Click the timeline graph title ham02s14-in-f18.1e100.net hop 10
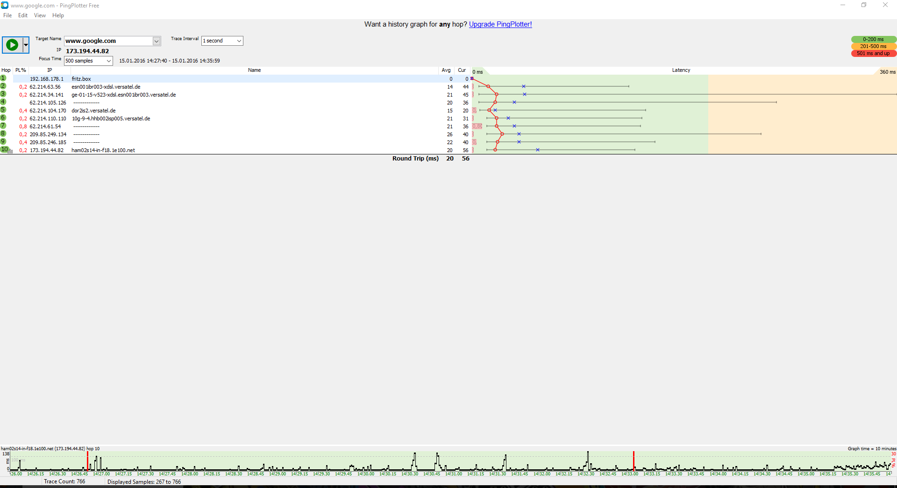This screenshot has width=897, height=488. 50,448
